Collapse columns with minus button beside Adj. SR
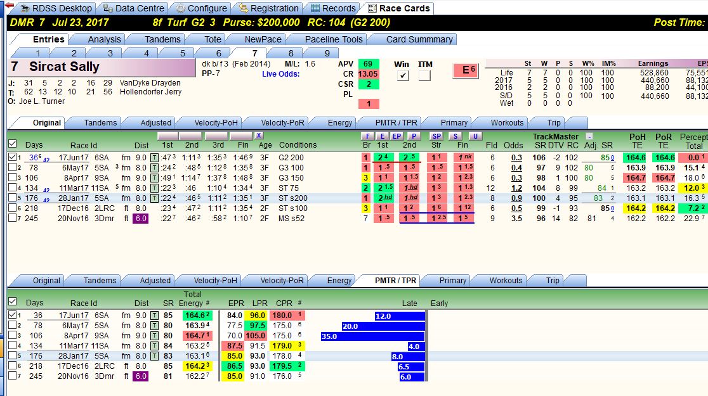 pyautogui.click(x=589, y=136)
